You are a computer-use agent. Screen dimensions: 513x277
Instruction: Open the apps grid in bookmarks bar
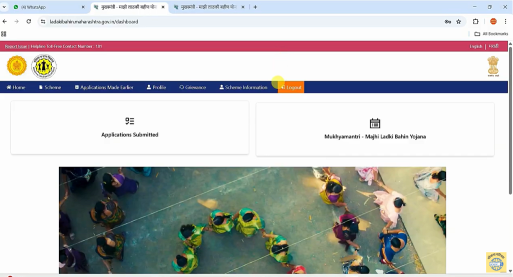click(4, 34)
